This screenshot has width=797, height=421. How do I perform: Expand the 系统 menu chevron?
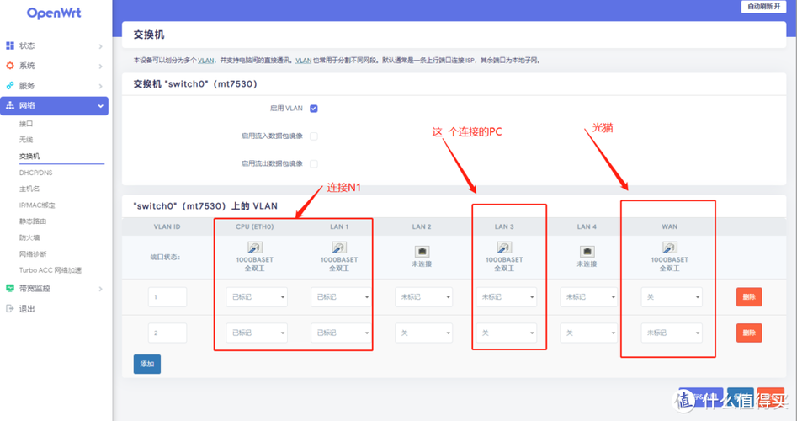coord(100,67)
